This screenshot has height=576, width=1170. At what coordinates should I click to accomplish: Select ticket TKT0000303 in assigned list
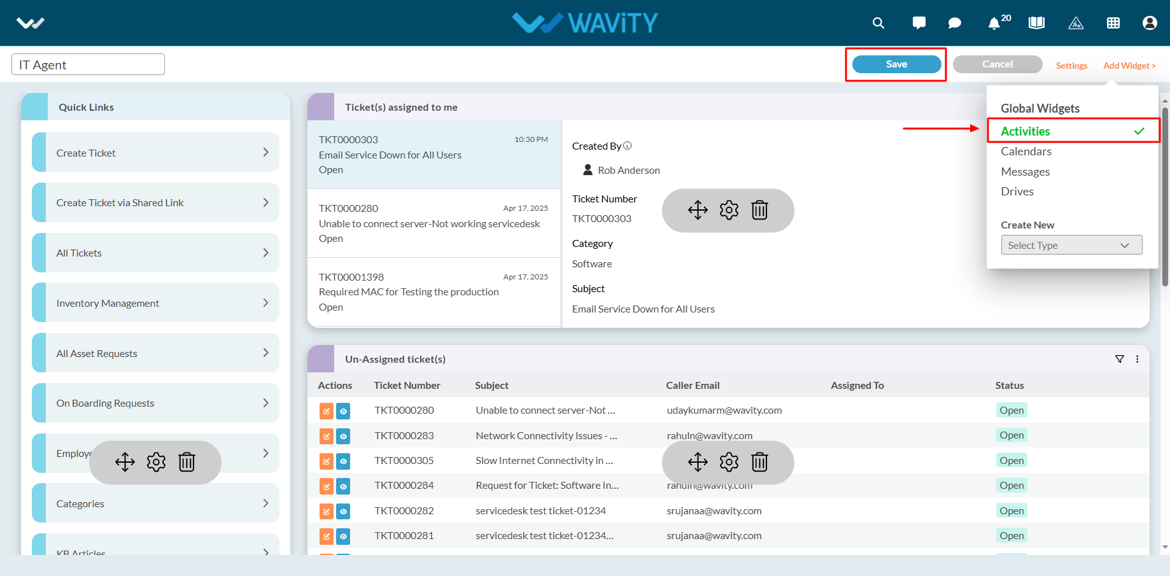pos(433,155)
